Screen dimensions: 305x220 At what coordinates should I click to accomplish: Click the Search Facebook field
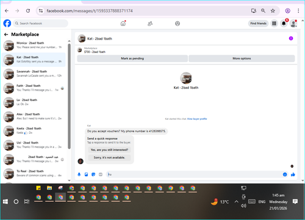41,24
